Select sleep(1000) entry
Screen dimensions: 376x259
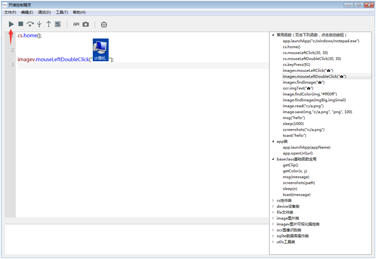(293, 123)
